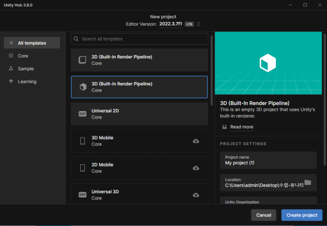Click the 2022.3.7f1 editor version dropdown
The image size is (327, 226).
click(170, 24)
